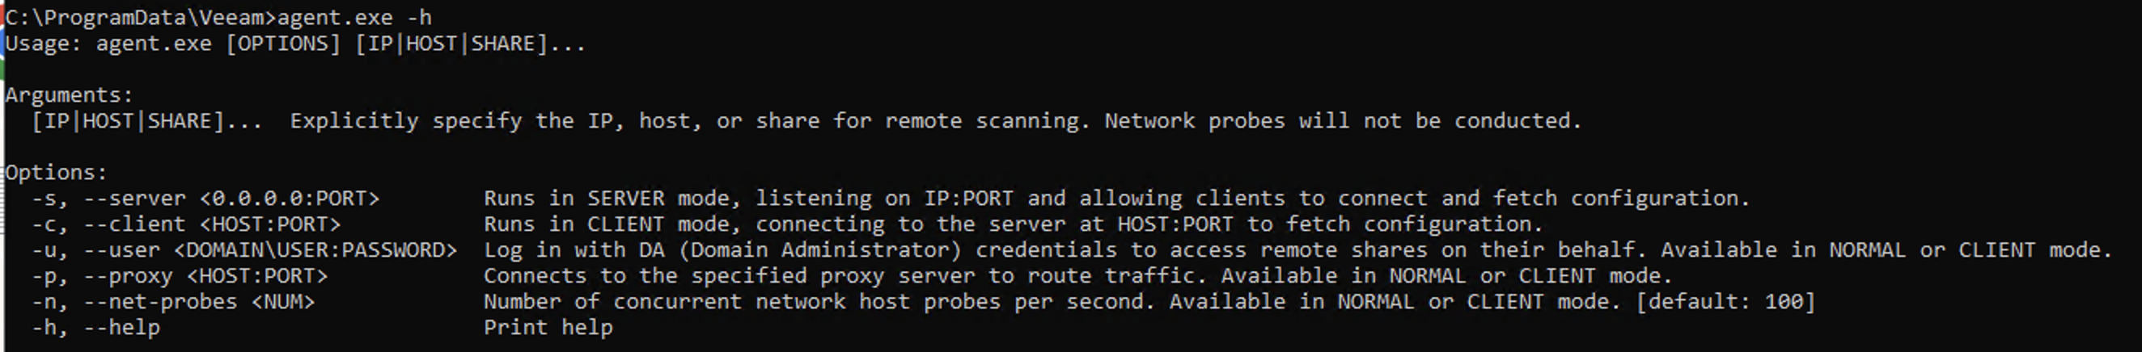The image size is (2142, 352).
Task: Click the word 'Usage:' in the output
Action: [x=43, y=43]
